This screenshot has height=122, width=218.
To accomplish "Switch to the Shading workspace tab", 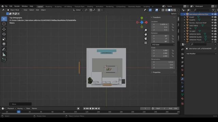I will (x=90, y=6).
